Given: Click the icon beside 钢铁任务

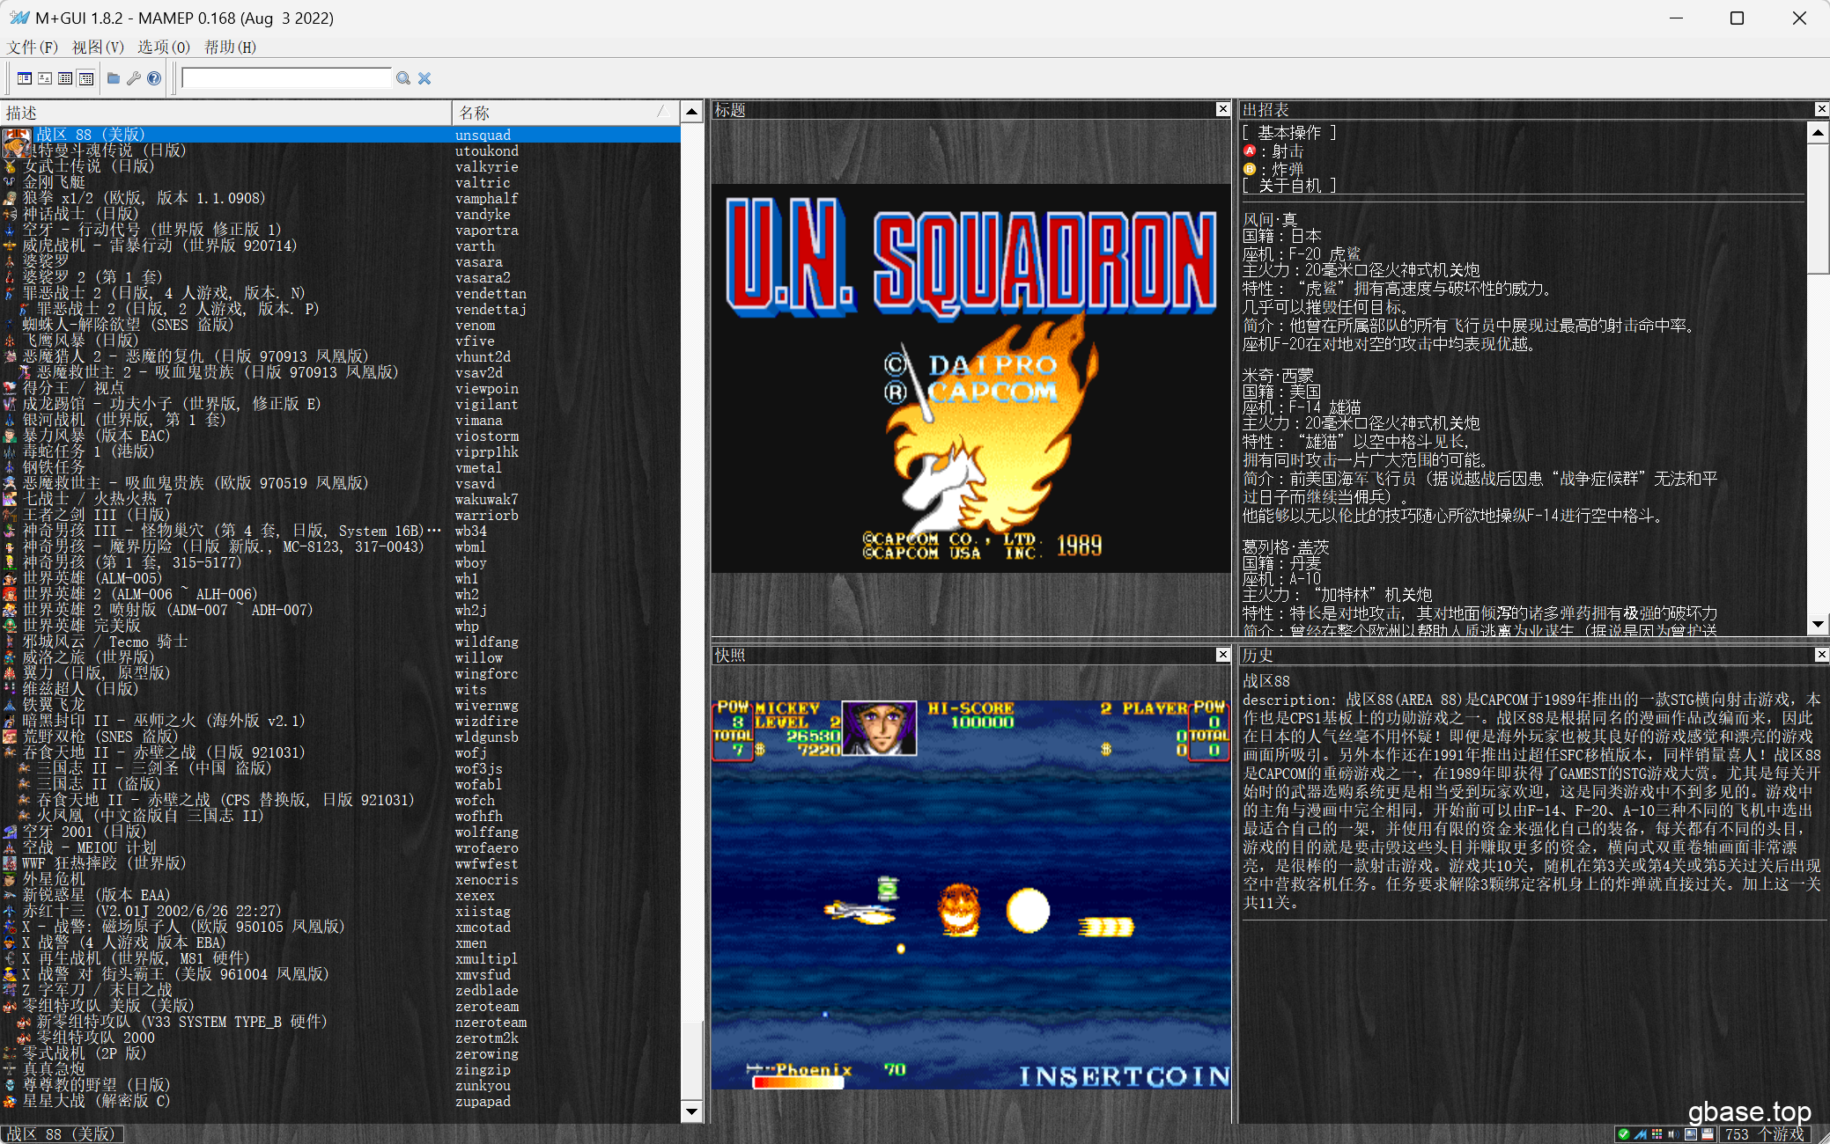Looking at the screenshot, I should tap(11, 467).
